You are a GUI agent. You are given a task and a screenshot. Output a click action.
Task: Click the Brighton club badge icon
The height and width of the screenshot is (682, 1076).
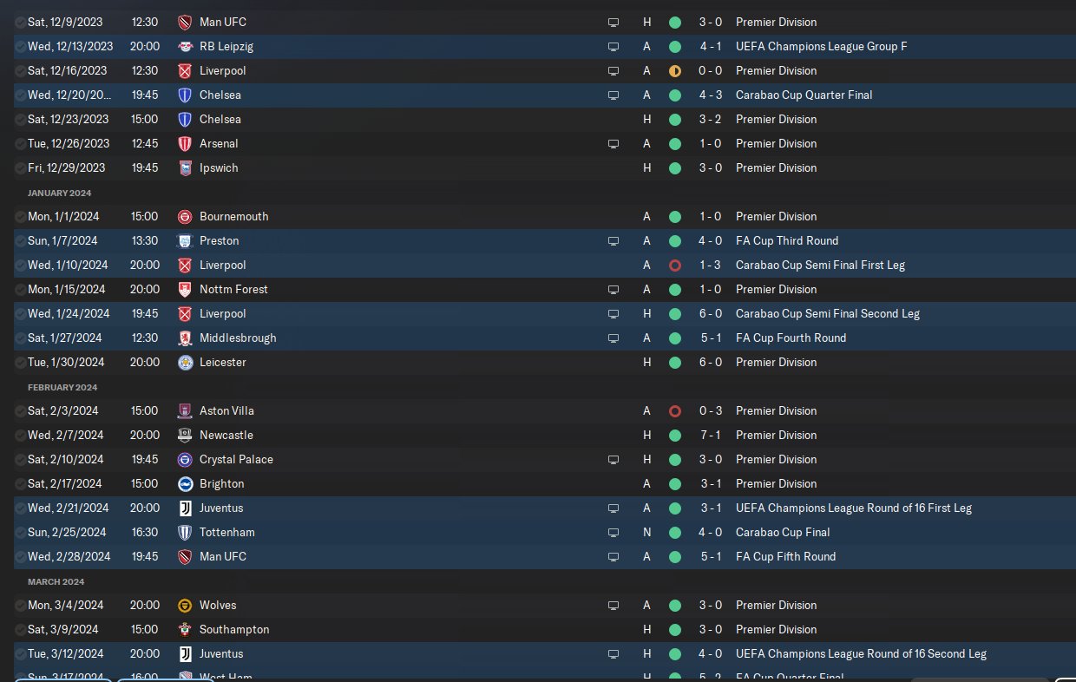point(185,483)
